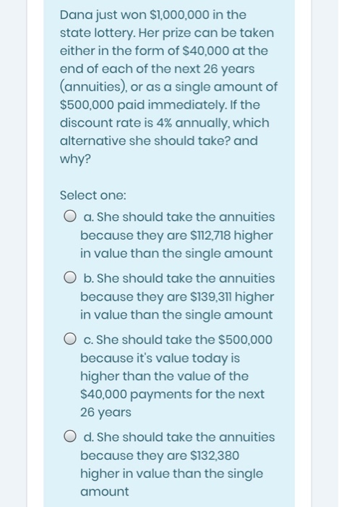Screen dimensions: 339x507
Task: Click final 'amount' word in option d
Action: [105, 492]
